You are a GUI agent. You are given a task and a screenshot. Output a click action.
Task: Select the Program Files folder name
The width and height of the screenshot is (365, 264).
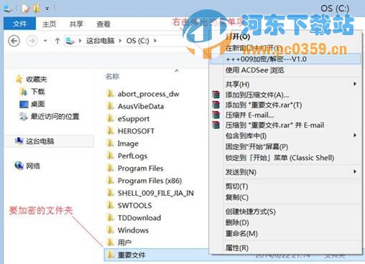(141, 169)
